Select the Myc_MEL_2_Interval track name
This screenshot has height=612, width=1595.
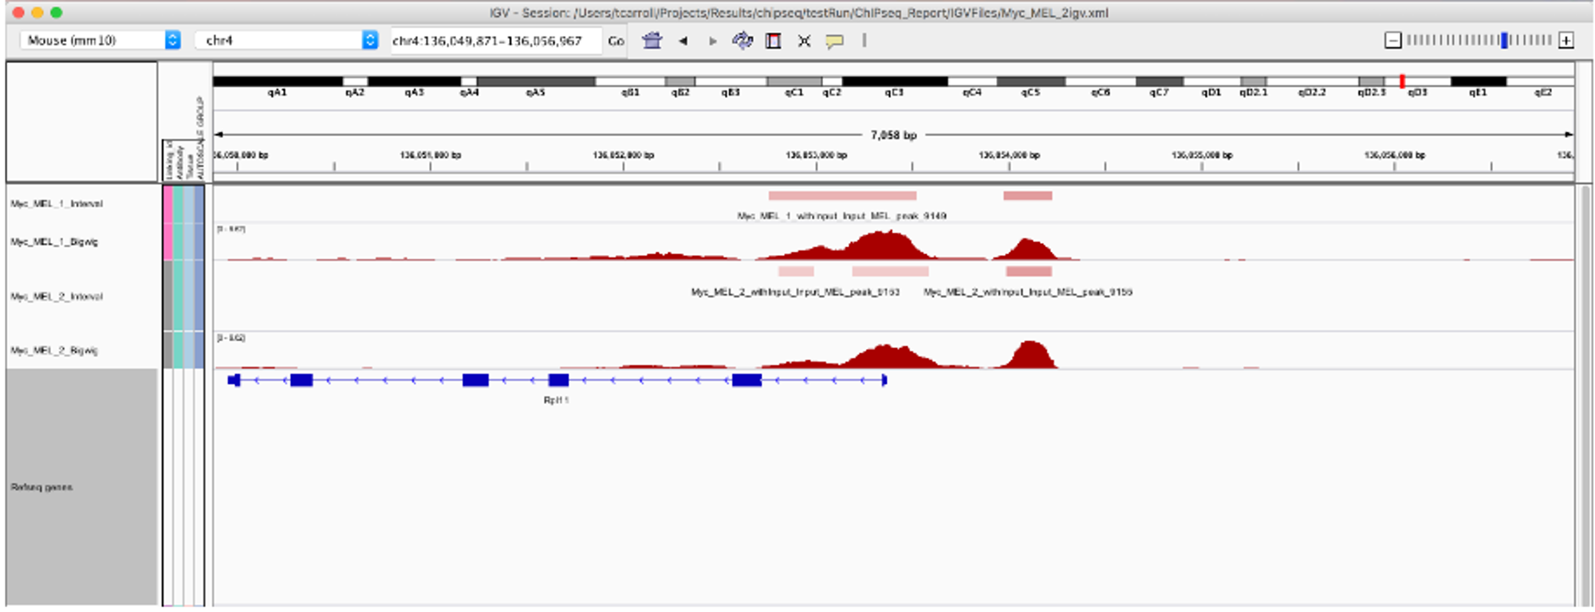pyautogui.click(x=57, y=296)
